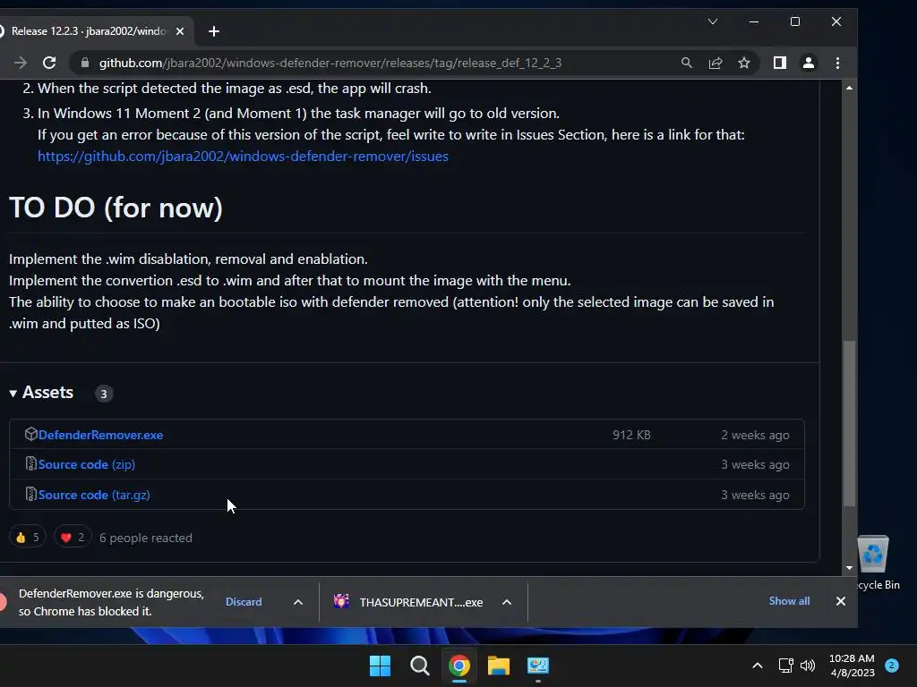
Task: Click the '912 KB' file size
Action: click(x=631, y=435)
